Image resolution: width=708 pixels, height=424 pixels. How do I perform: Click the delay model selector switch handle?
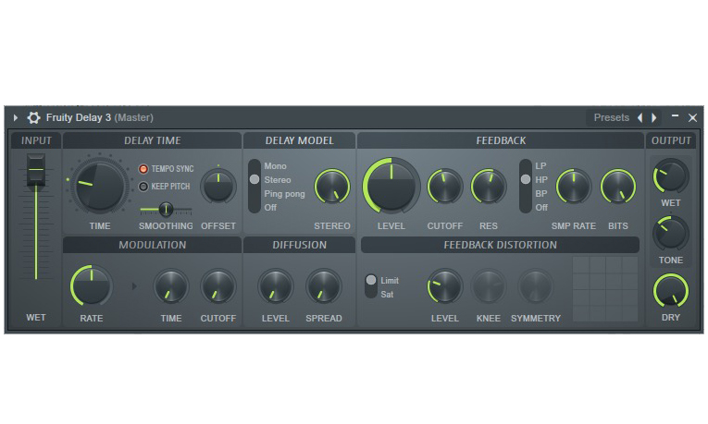click(255, 179)
